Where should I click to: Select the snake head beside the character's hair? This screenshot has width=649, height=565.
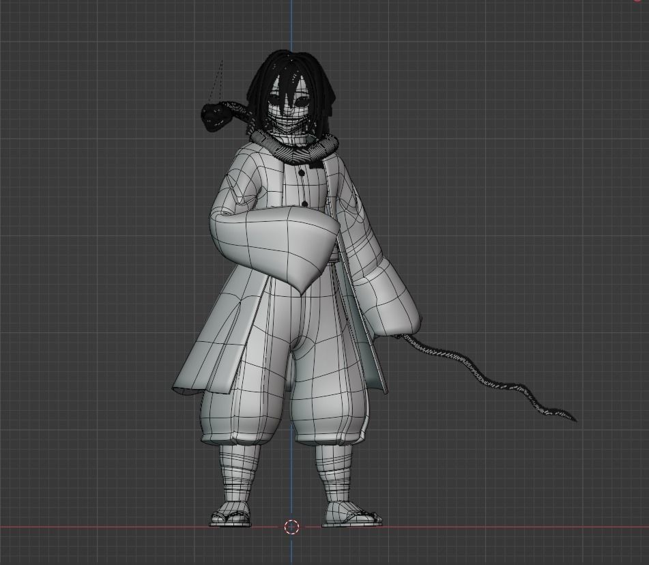215,117
